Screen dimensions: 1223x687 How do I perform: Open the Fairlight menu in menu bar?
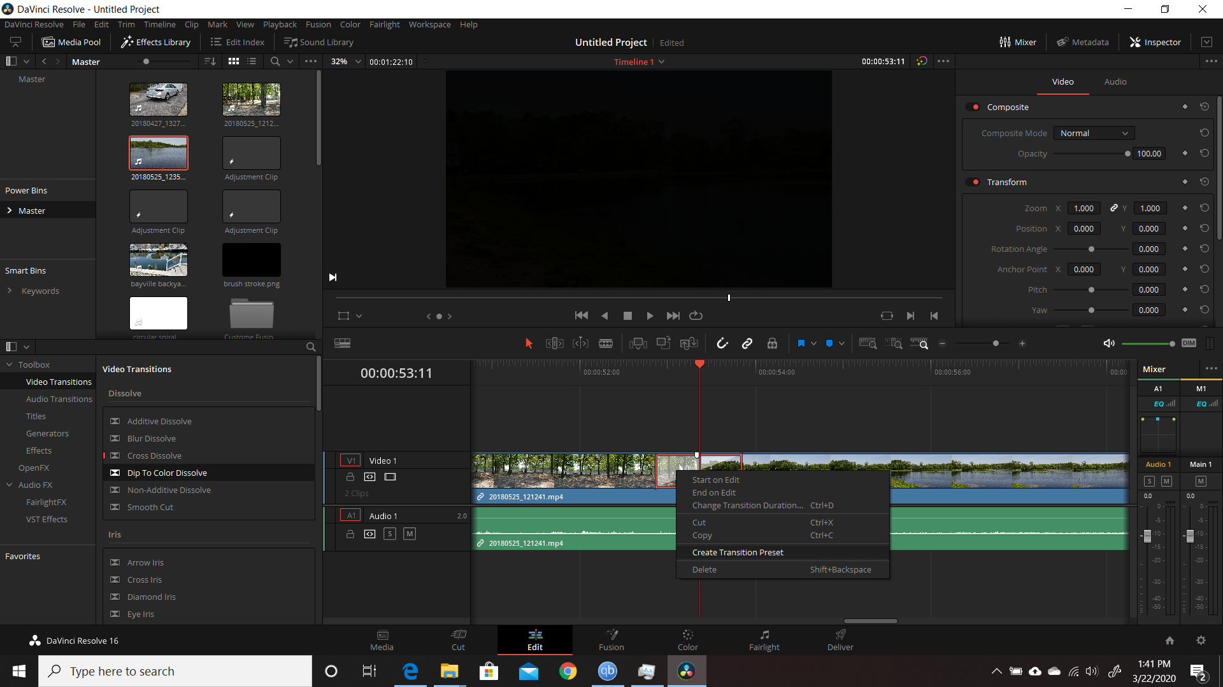[385, 24]
